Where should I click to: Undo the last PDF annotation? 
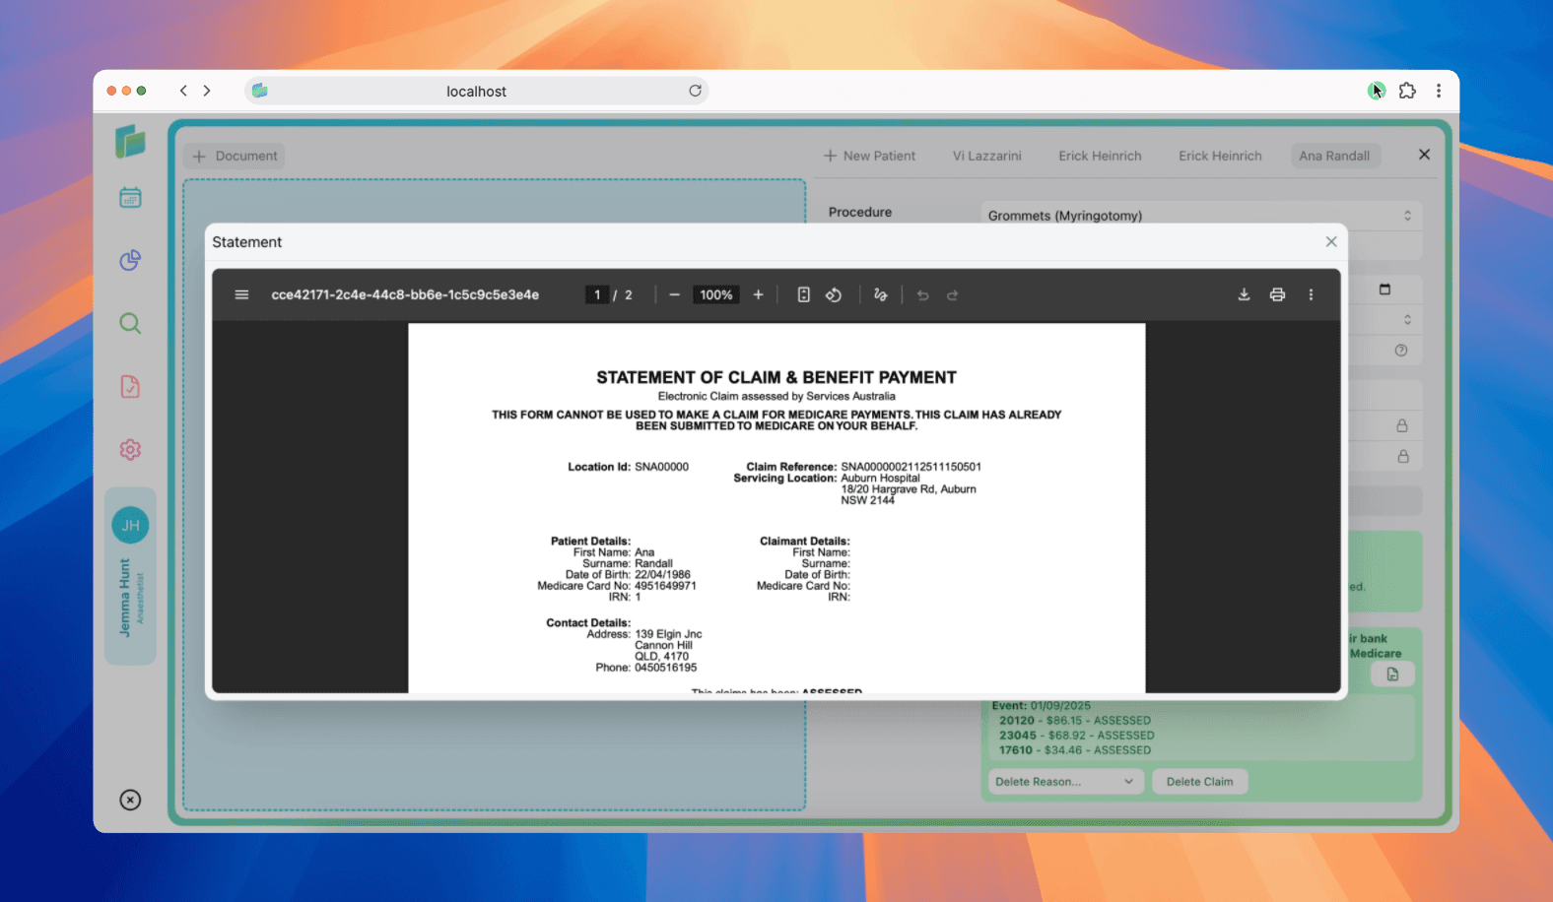point(922,294)
